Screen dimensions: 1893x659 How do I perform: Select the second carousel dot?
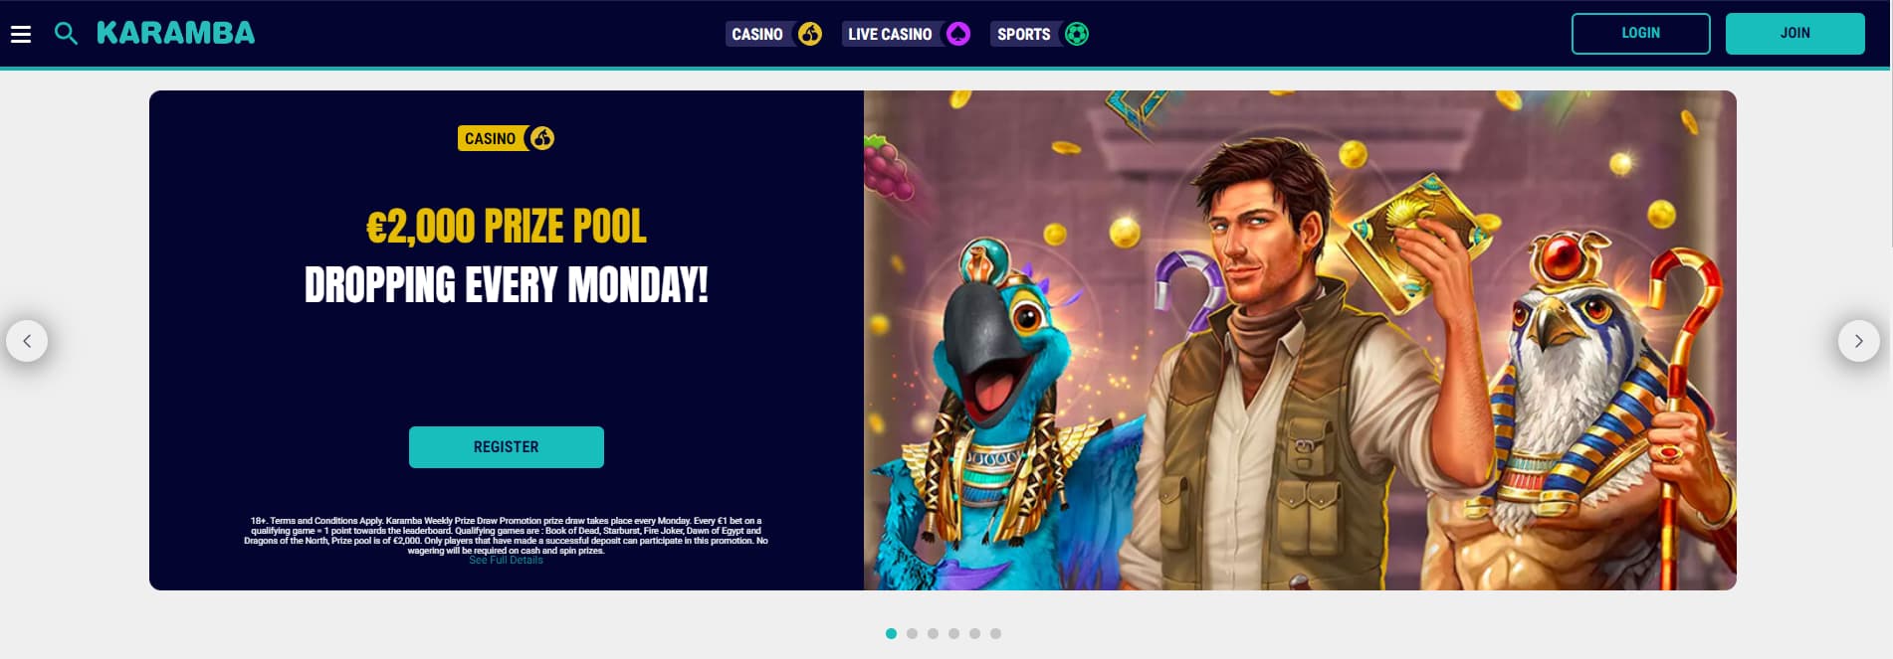tap(912, 633)
